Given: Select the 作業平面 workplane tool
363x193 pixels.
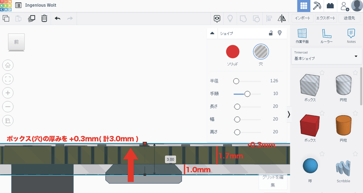Looking at the screenshot, I should (x=302, y=36).
